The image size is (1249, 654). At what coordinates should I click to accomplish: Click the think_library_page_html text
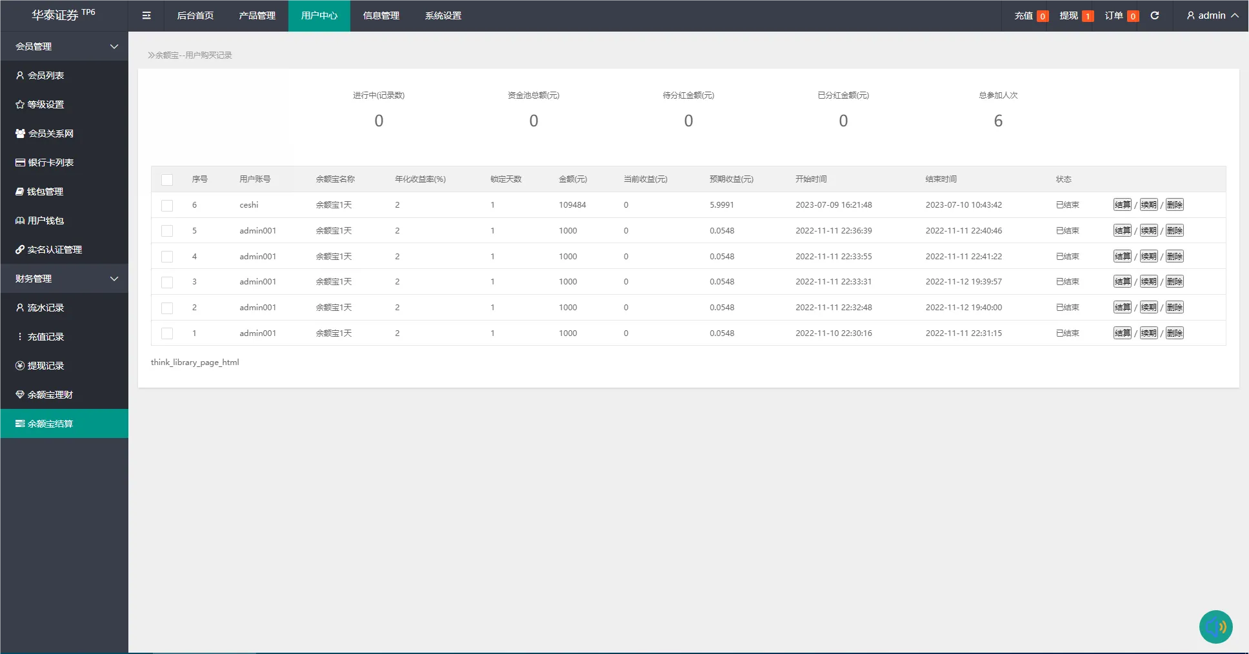[195, 362]
